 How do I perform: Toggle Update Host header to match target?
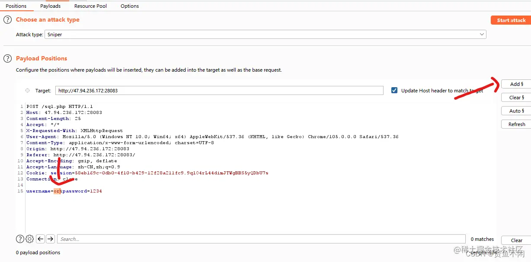[394, 91]
